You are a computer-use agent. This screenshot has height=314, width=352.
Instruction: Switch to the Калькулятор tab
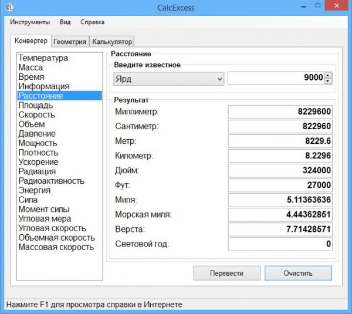point(112,42)
